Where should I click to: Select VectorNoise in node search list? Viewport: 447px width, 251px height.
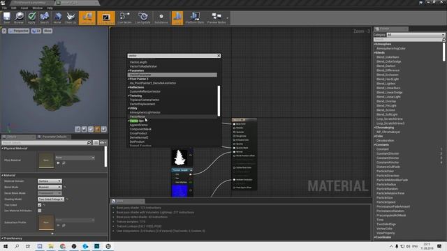[173, 116]
